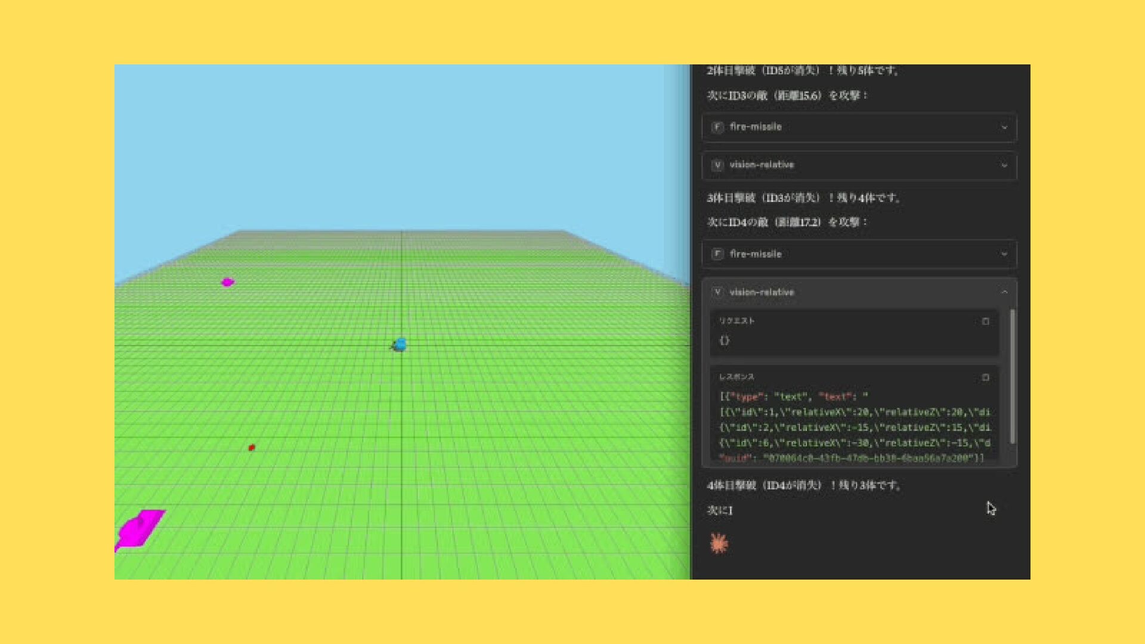Collapse the expanded vision-relative panel
The width and height of the screenshot is (1145, 644).
tap(1004, 292)
